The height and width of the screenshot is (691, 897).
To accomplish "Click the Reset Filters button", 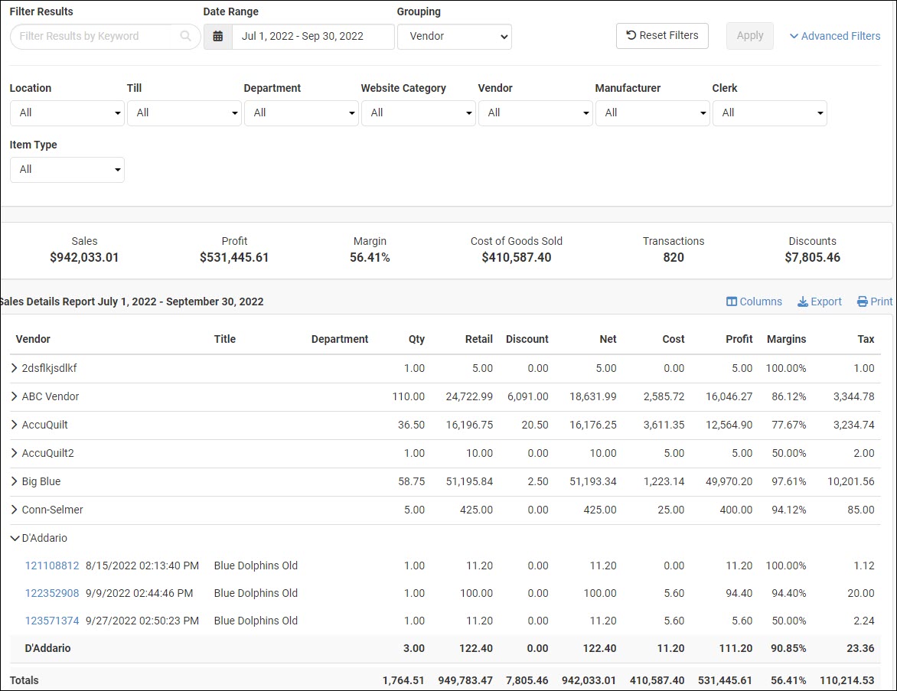I will (662, 35).
